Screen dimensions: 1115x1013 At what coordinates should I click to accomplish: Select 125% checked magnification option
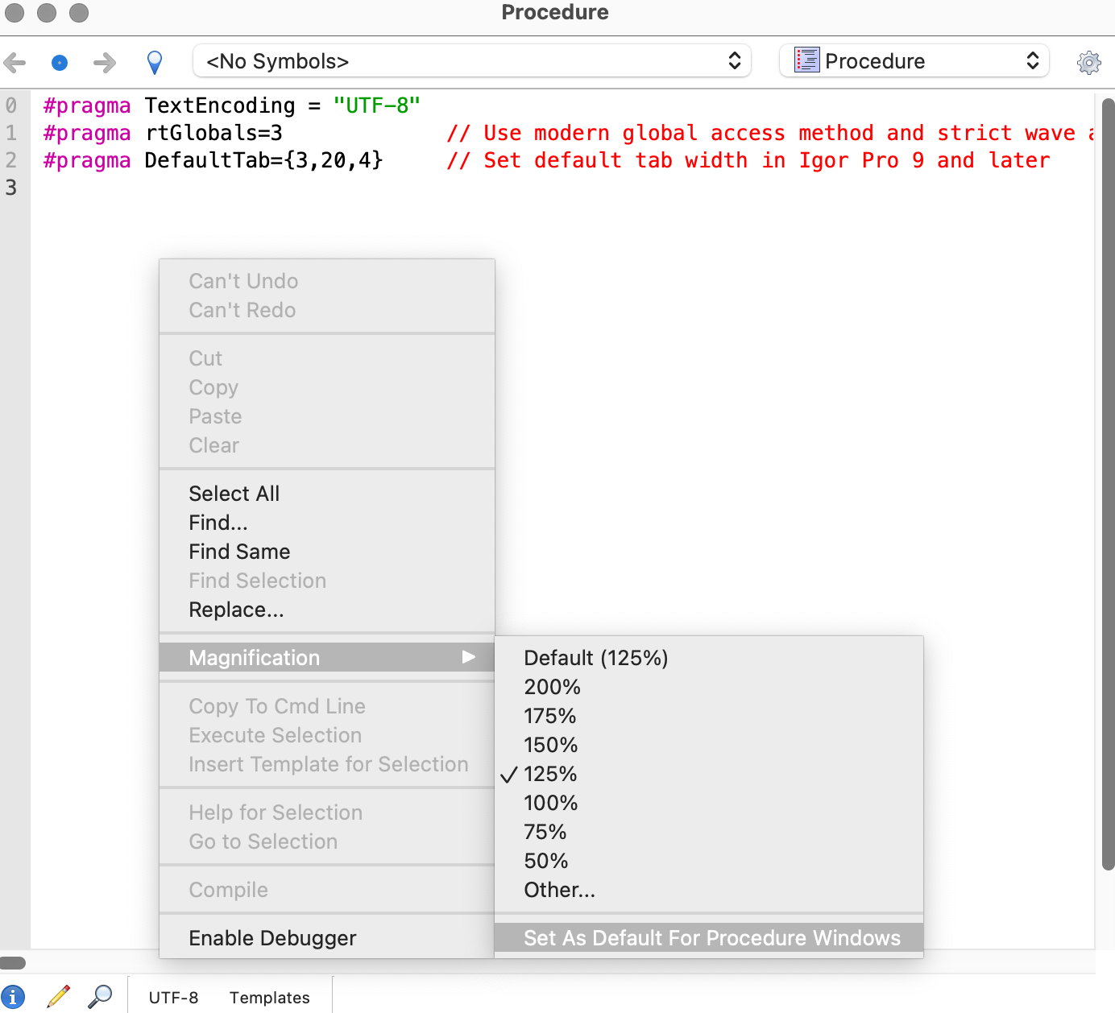[550, 774]
